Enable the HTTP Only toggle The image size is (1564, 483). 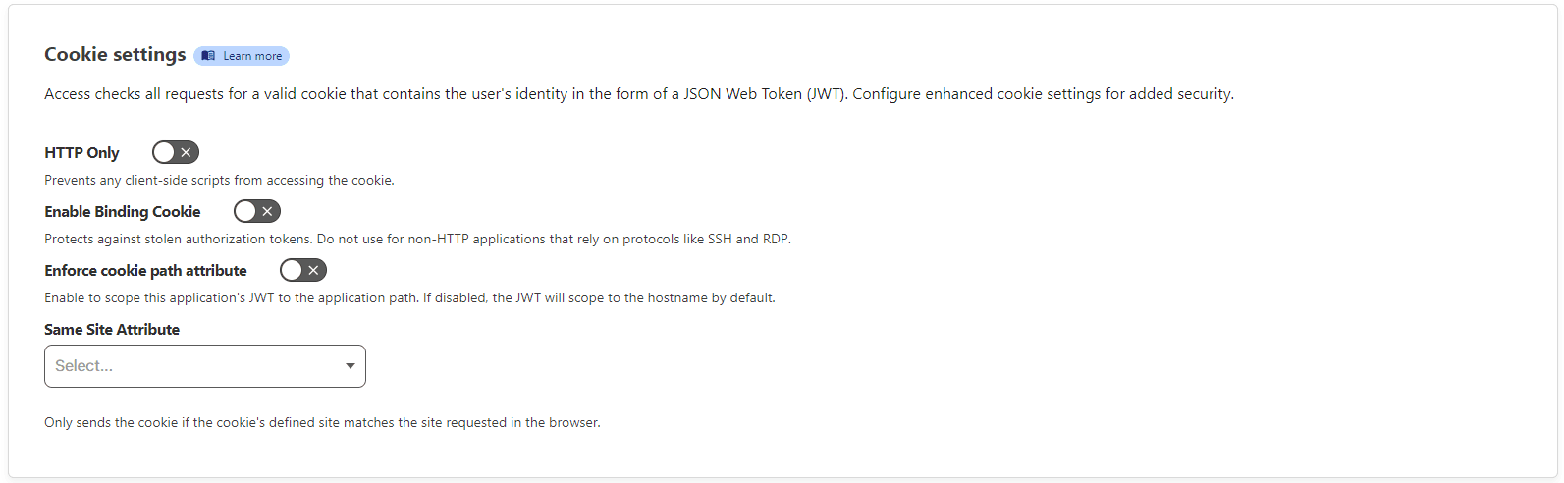tap(176, 152)
